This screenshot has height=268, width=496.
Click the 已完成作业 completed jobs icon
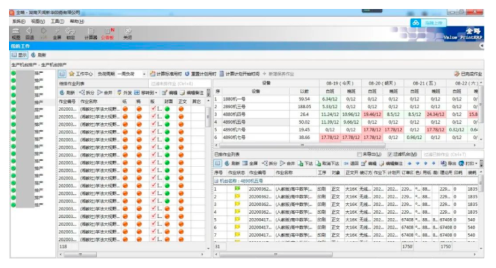click(x=457, y=74)
